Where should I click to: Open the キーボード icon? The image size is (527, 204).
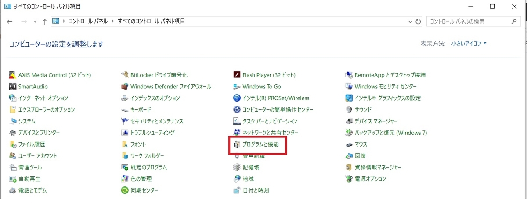pyautogui.click(x=125, y=109)
